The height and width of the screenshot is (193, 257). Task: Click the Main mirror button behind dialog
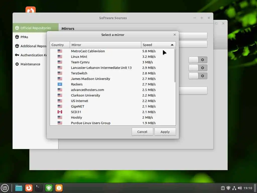[x=193, y=36]
